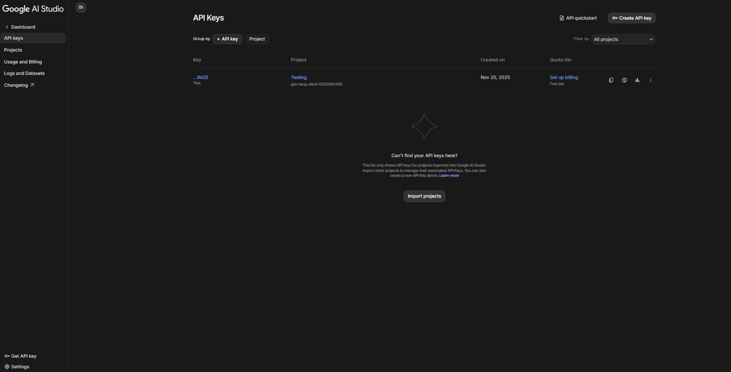Go back to Dashboard in sidebar
Screen dimensions: 731x372
(x=20, y=27)
